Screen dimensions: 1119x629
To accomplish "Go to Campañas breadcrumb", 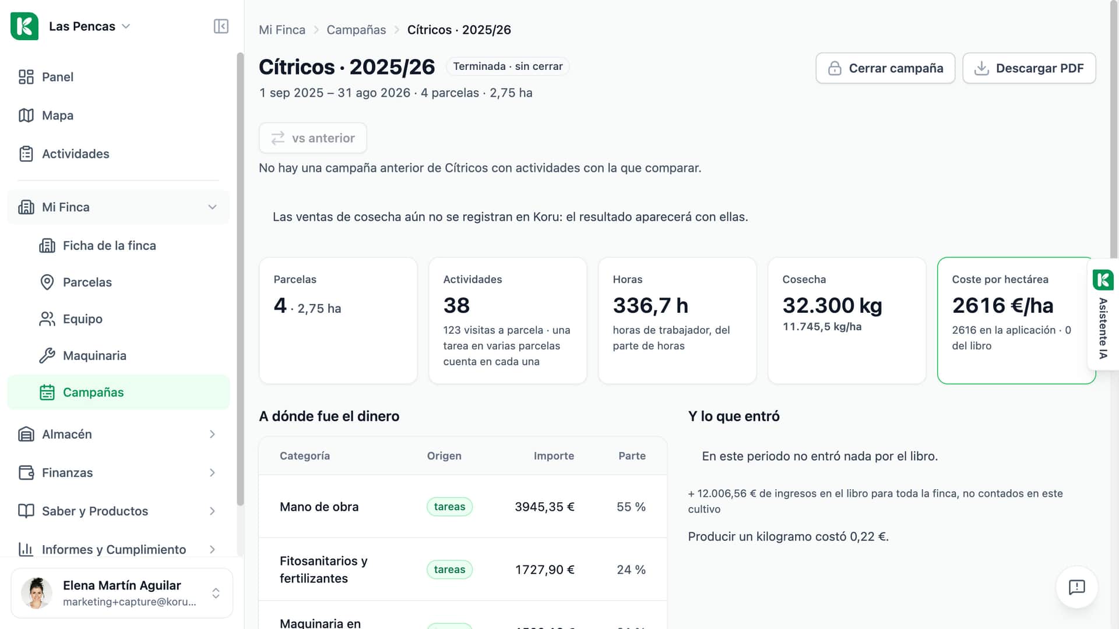I will click(x=356, y=30).
